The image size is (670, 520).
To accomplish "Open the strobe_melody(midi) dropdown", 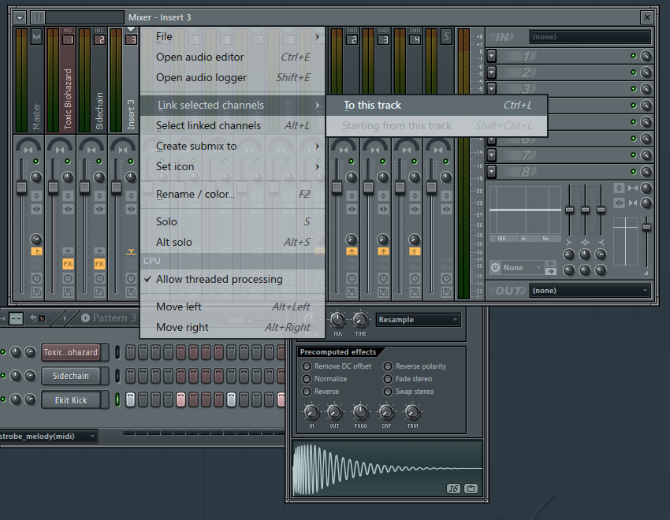I will (48, 436).
